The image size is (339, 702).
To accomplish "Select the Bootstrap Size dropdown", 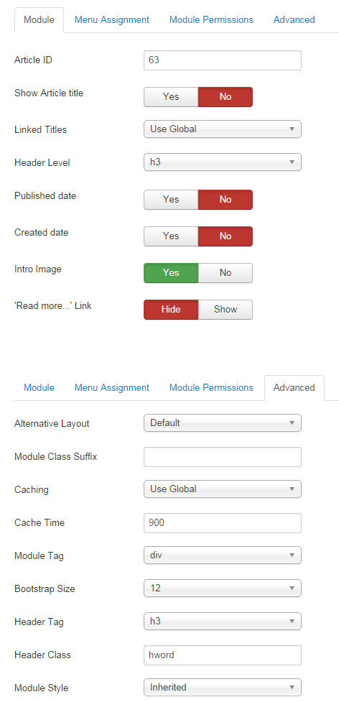I will pyautogui.click(x=222, y=588).
